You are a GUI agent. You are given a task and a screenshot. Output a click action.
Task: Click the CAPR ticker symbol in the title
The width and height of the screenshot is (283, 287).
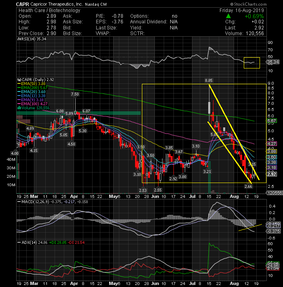tap(22, 4)
